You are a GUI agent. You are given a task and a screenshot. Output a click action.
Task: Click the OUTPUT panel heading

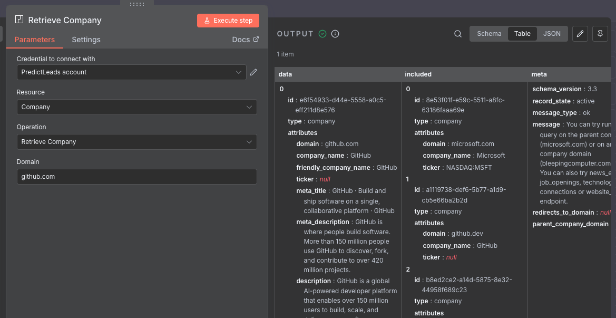296,34
